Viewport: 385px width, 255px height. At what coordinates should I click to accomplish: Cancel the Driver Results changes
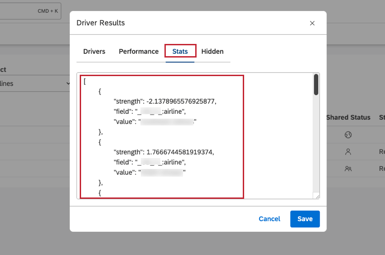[269, 219]
